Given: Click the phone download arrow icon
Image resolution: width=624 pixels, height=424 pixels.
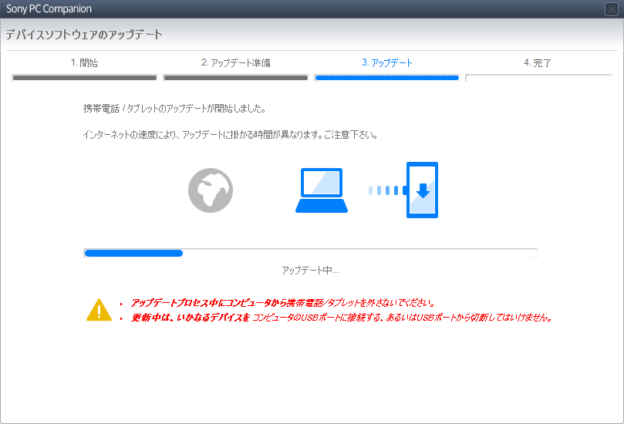Looking at the screenshot, I should pos(422,190).
